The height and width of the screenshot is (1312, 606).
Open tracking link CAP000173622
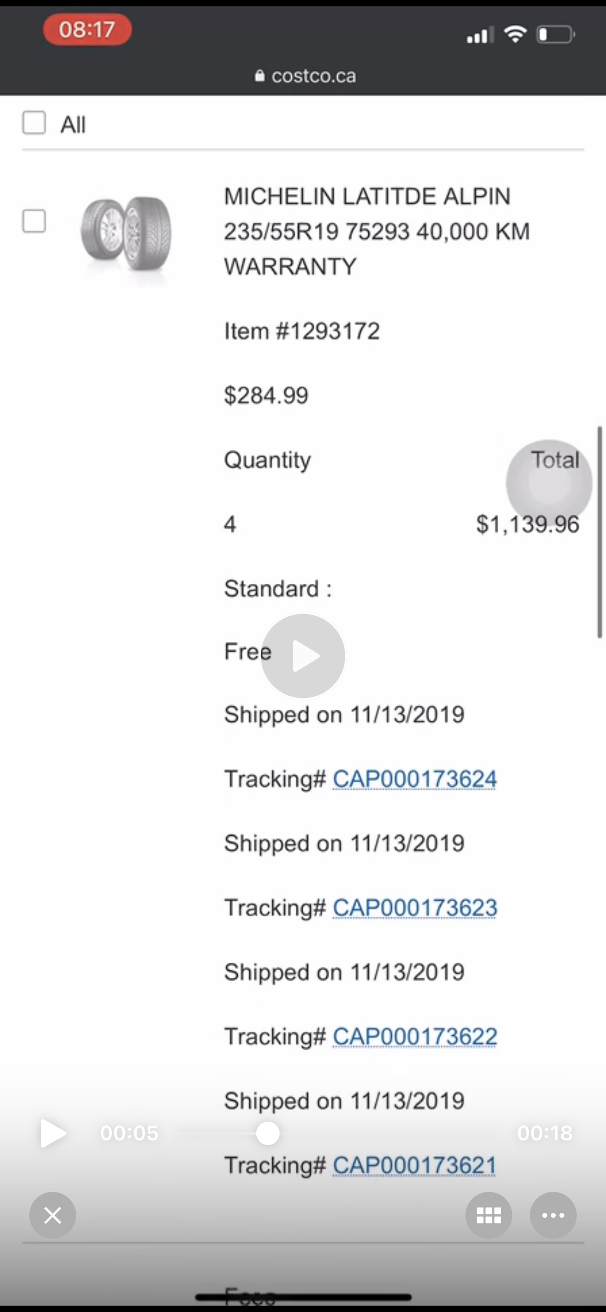tap(415, 1036)
